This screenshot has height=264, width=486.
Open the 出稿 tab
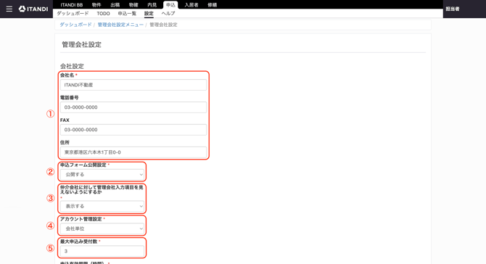pyautogui.click(x=115, y=4)
